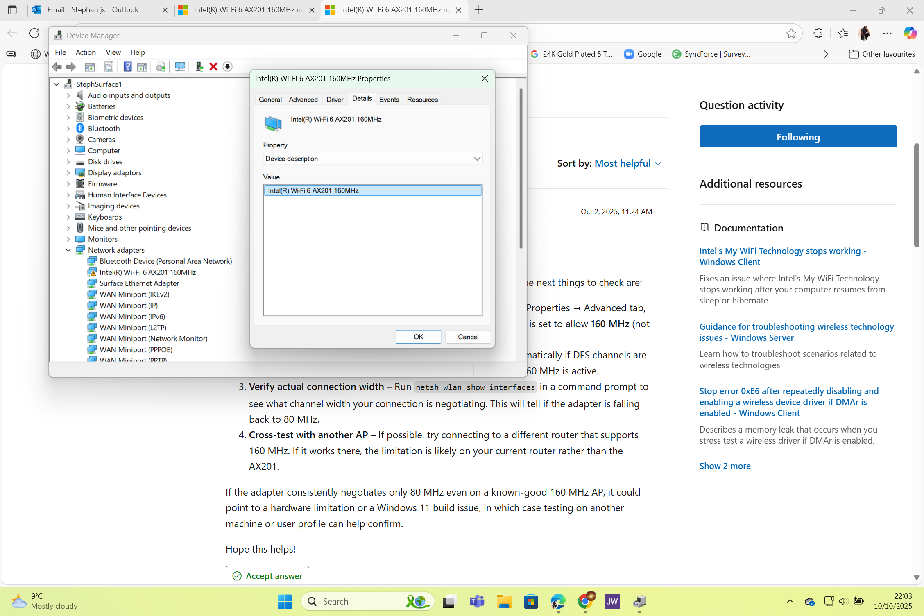This screenshot has height=616, width=924.
Task: Open Intel's My WiFi Technology stops working link
Action: 783,256
